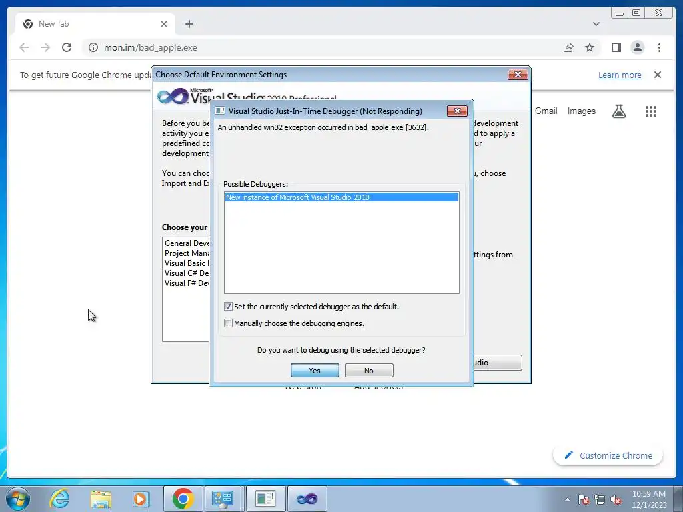Open a new tab with plus button
683x512 pixels.
[x=189, y=24]
